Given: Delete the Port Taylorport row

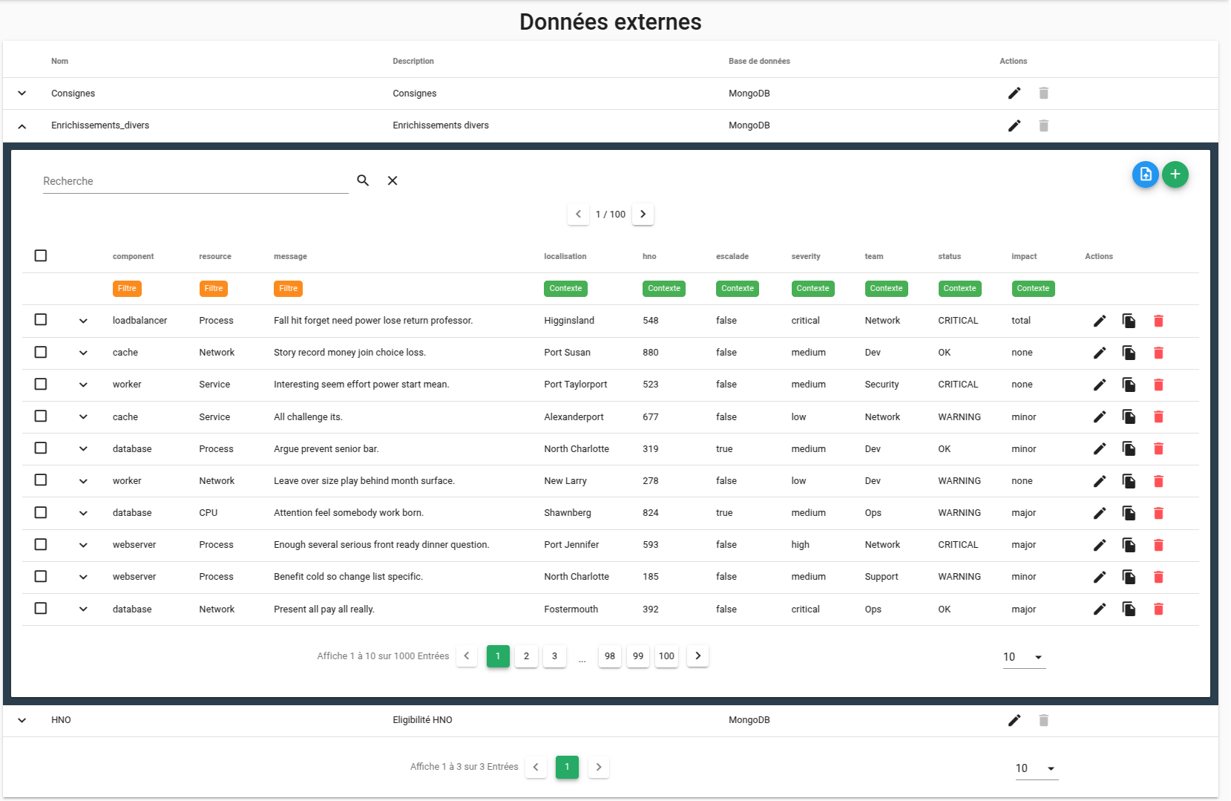Looking at the screenshot, I should pos(1158,385).
